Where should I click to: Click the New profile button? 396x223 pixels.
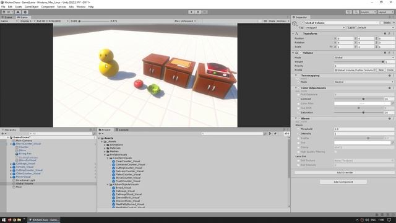(381, 70)
